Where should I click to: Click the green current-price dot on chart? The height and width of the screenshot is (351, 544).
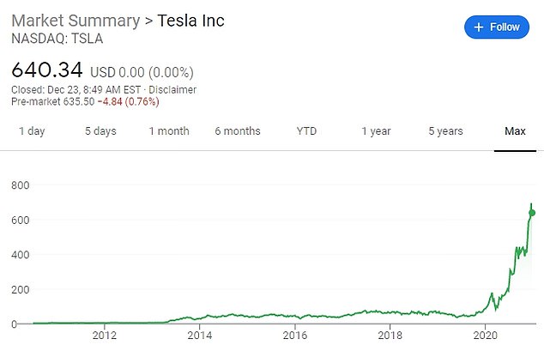[532, 212]
